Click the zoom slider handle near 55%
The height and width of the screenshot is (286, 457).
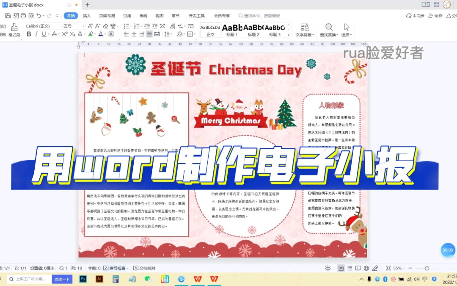pyautogui.click(x=427, y=268)
